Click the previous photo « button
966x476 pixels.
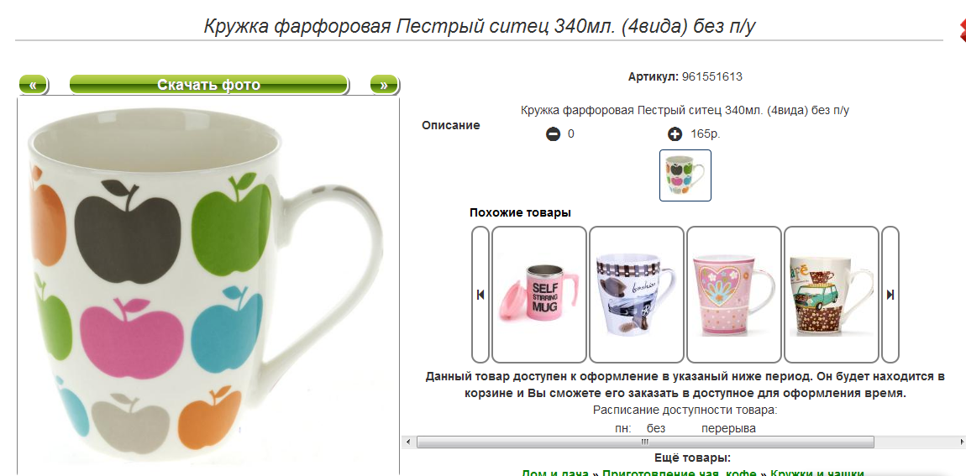pyautogui.click(x=34, y=84)
